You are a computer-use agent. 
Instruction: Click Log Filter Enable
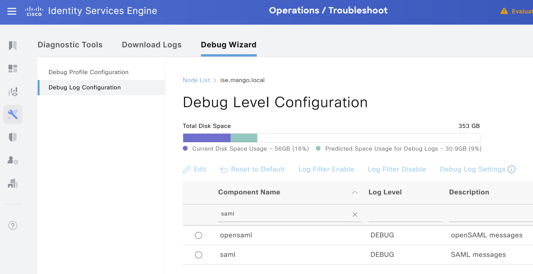pyautogui.click(x=326, y=169)
